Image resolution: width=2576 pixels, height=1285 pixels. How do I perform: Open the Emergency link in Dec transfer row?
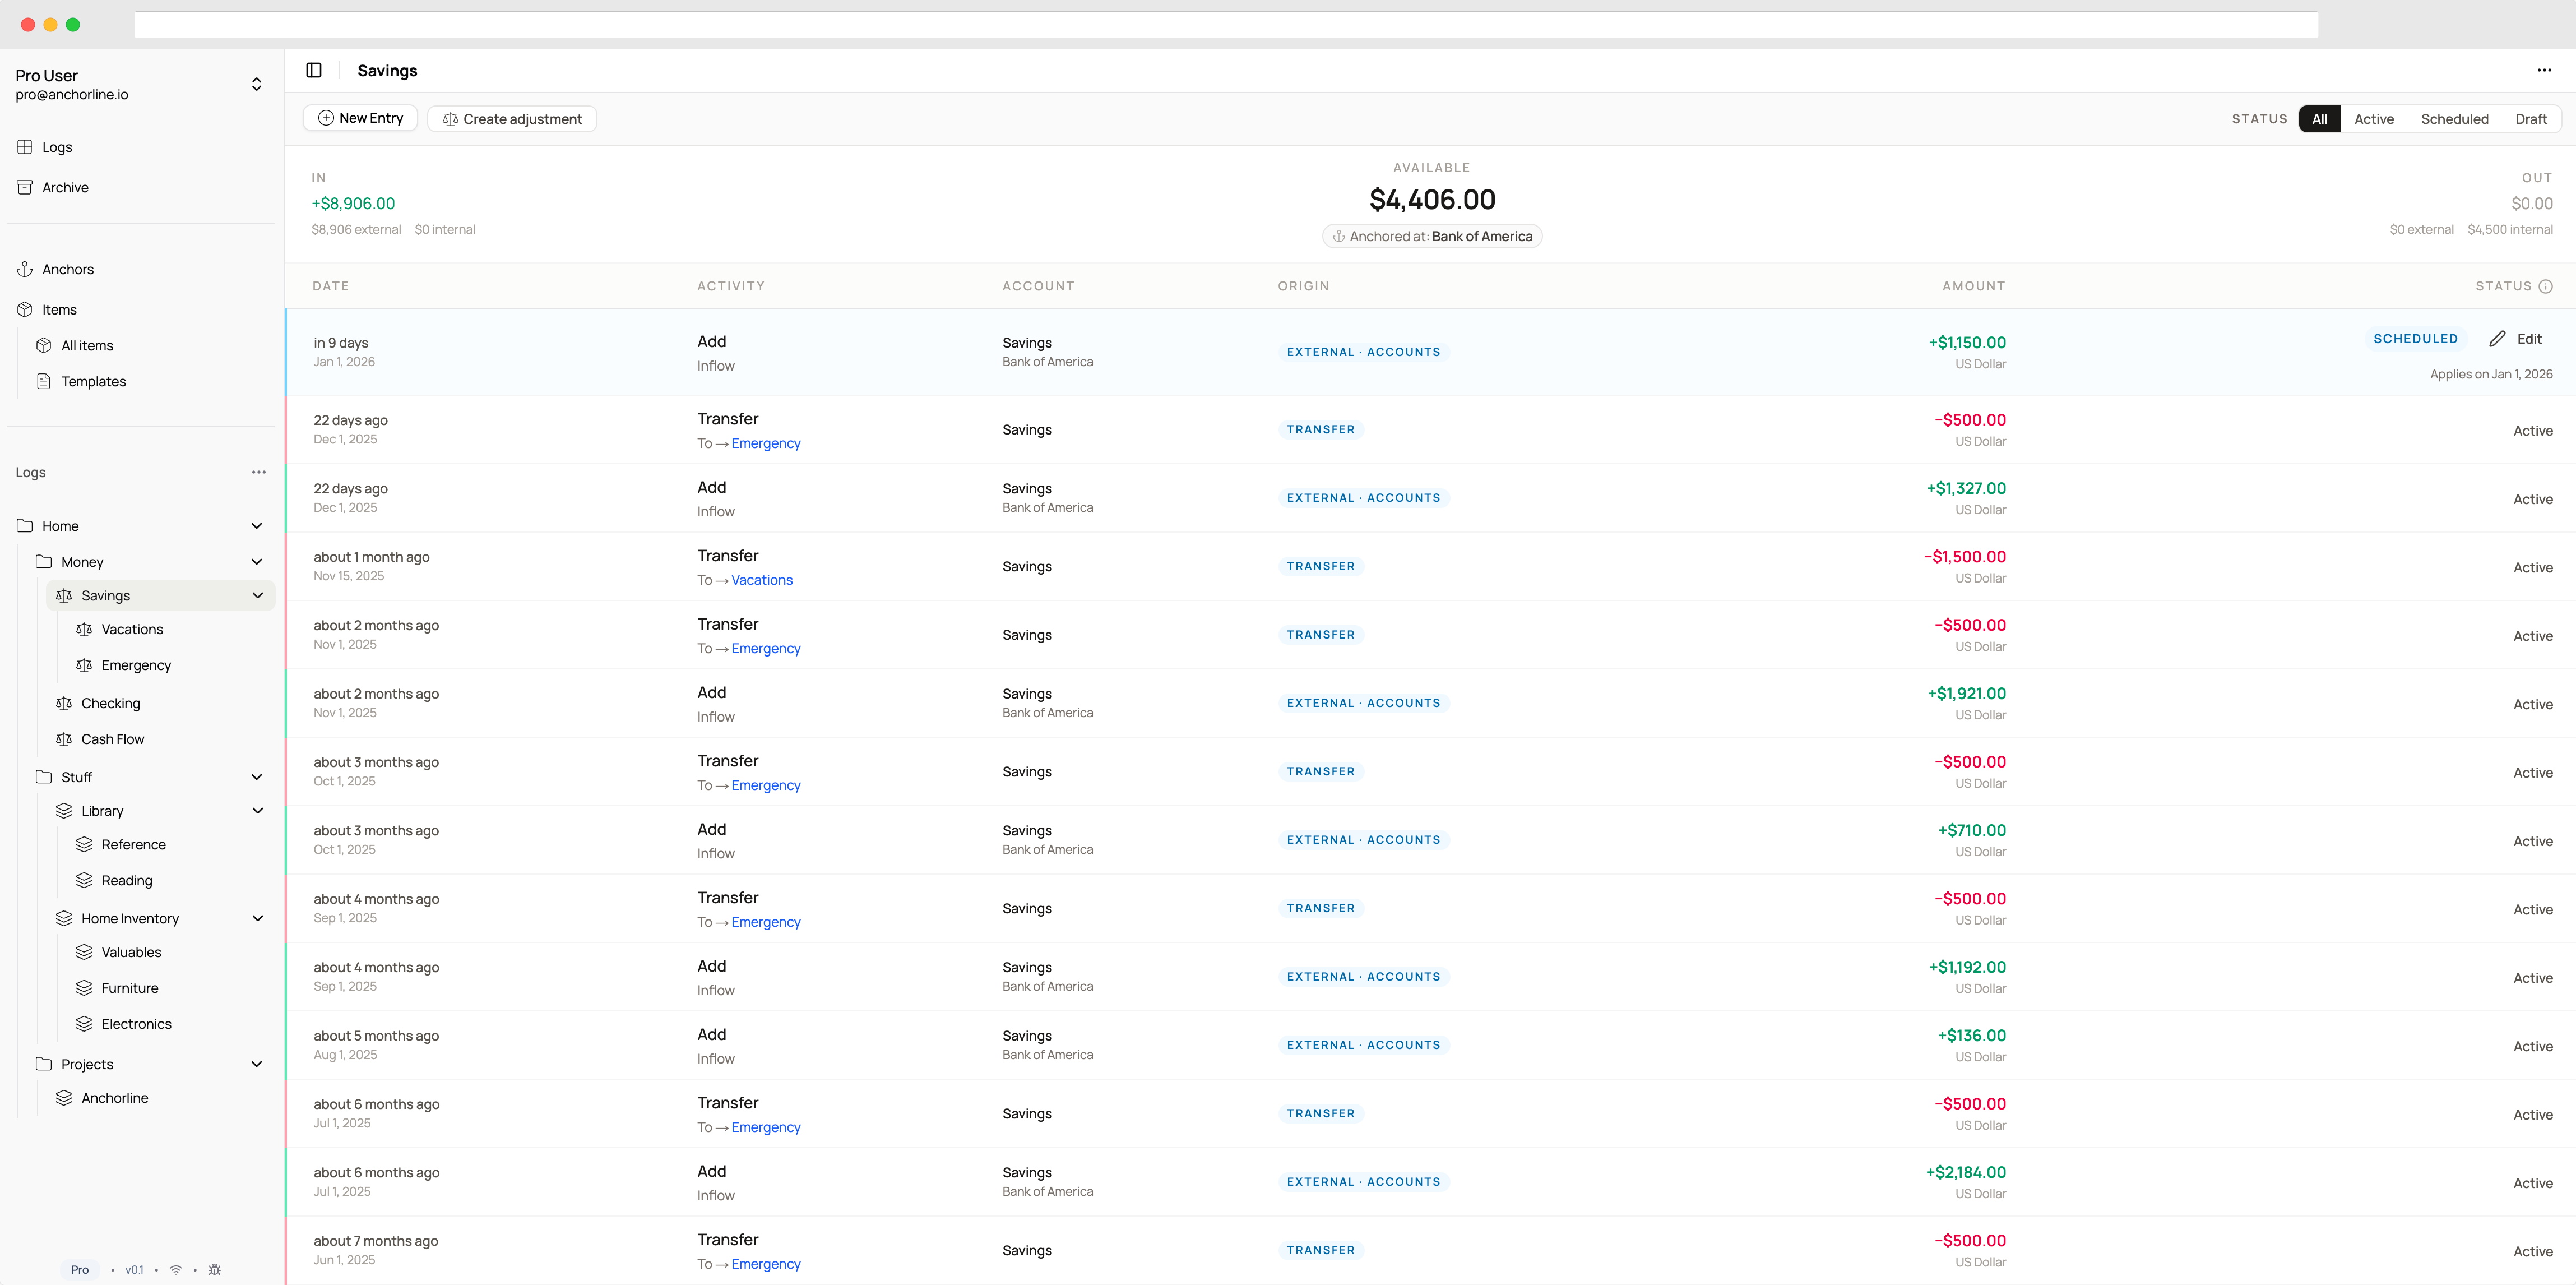pyautogui.click(x=766, y=443)
